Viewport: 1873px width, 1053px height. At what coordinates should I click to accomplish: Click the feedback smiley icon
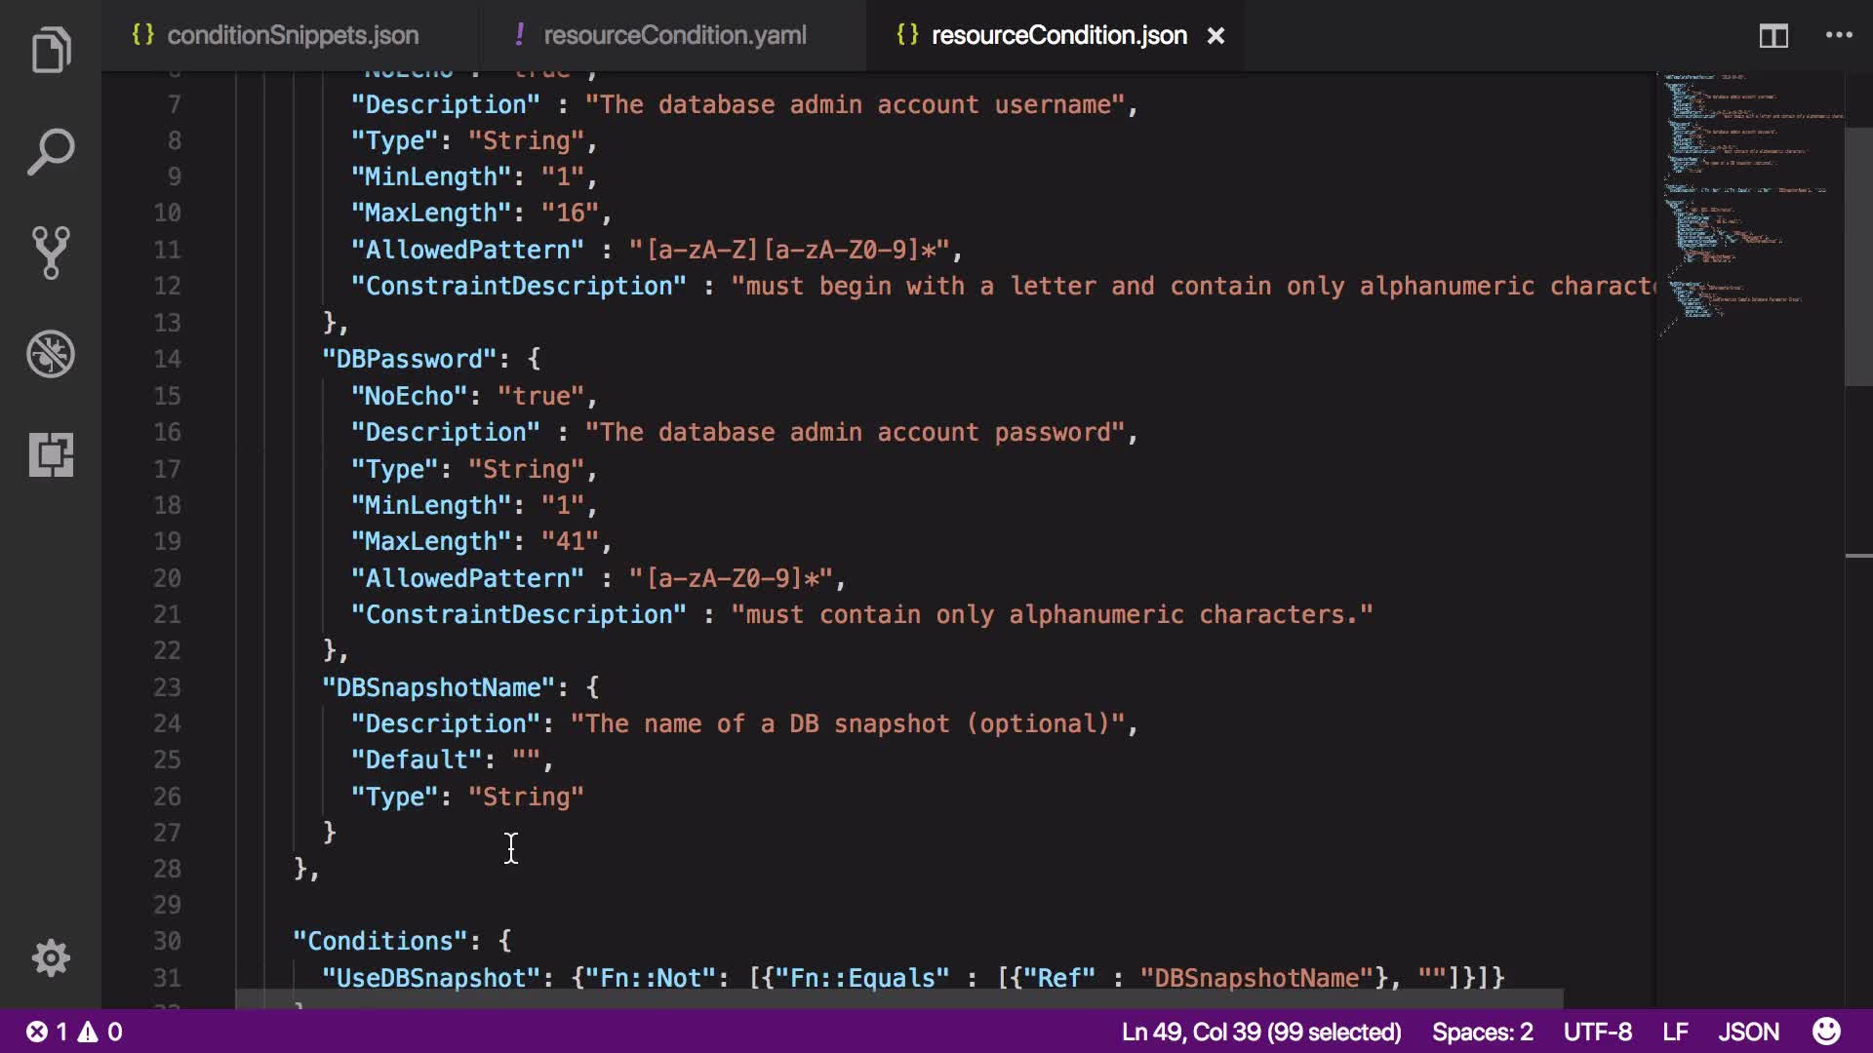tap(1826, 1031)
